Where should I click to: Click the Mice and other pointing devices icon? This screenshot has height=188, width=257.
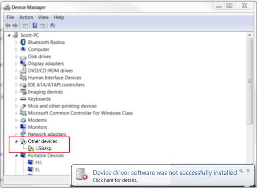tap(23, 106)
